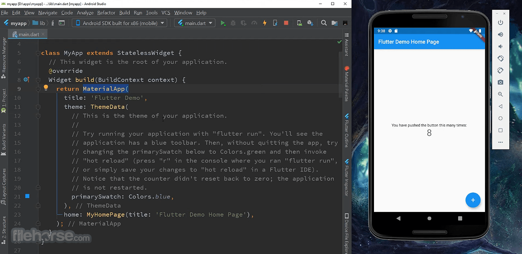
Task: Click the blue color swatch on line 21
Action: click(27, 196)
